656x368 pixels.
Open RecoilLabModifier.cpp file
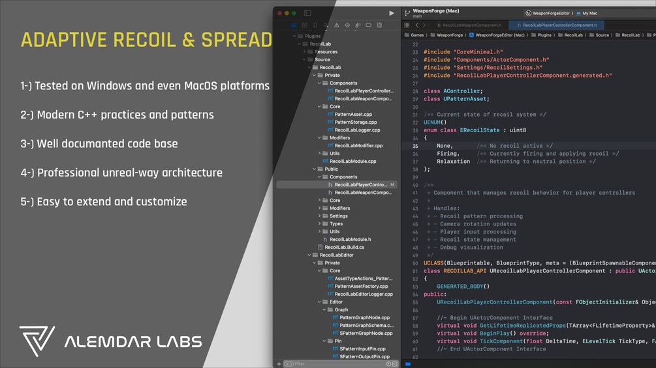[x=358, y=146]
